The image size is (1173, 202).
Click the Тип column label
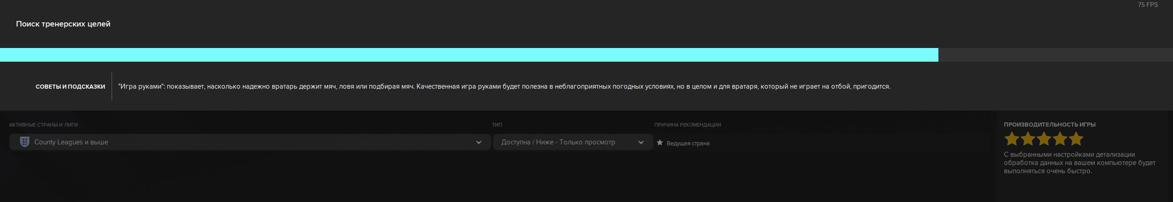tap(497, 125)
